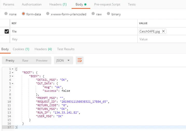Select the binary body type
The width and height of the screenshot is (186, 131).
(108, 14)
